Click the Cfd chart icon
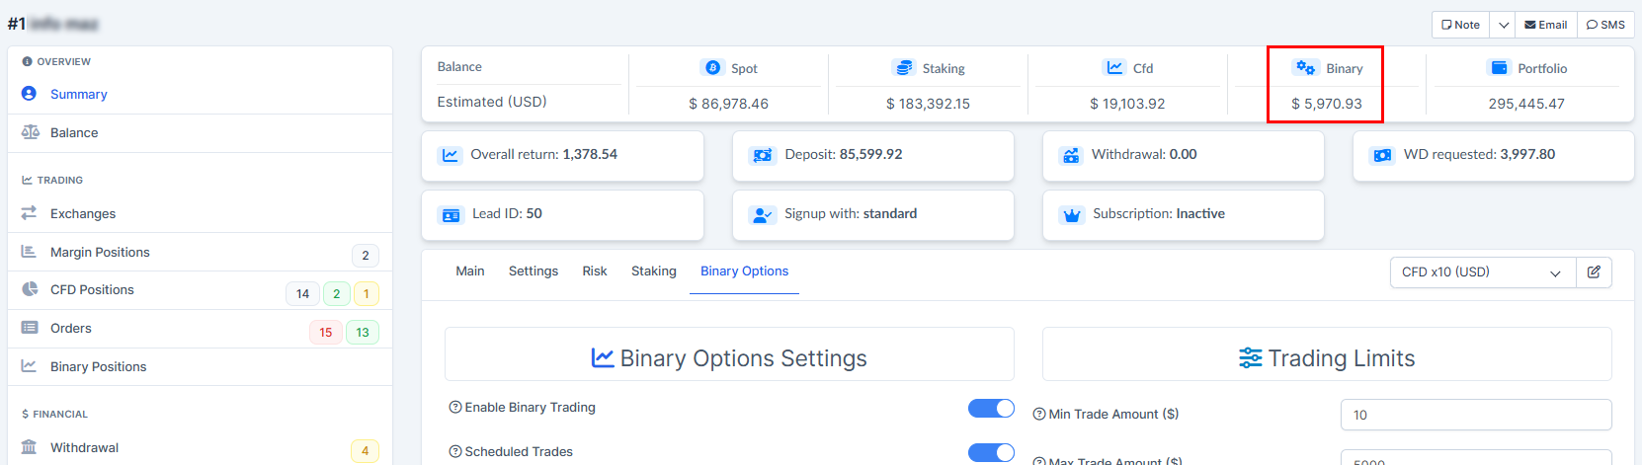 (1114, 67)
